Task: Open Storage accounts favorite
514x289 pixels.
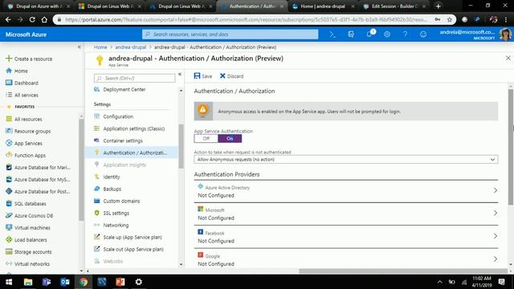Action: (33, 252)
